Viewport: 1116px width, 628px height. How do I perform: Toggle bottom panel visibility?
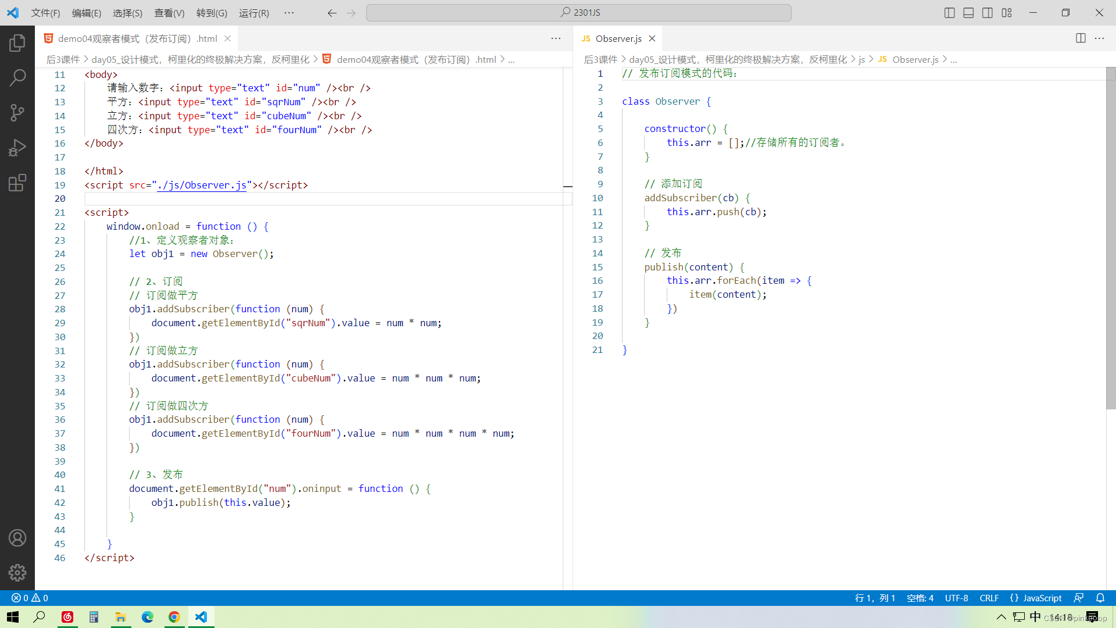pyautogui.click(x=968, y=13)
